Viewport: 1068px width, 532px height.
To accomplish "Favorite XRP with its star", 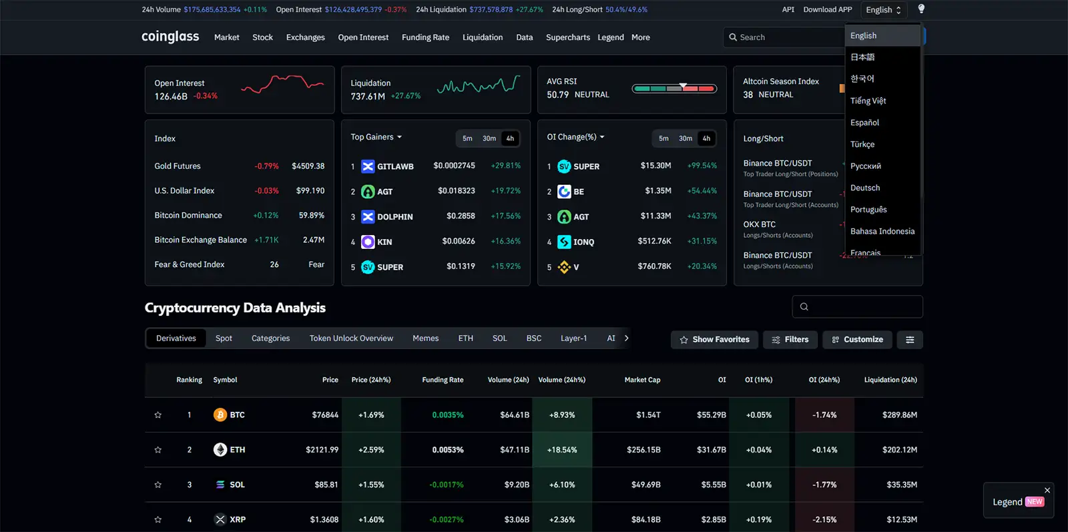I will (158, 519).
